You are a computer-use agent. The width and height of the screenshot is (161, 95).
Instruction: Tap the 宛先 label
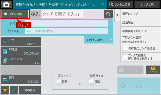click(35, 14)
